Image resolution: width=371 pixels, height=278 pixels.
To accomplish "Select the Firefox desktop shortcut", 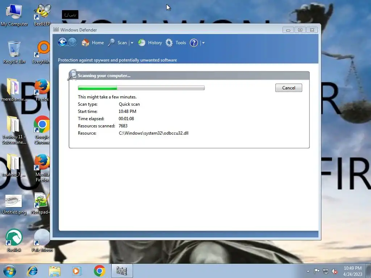I will coord(42,90).
